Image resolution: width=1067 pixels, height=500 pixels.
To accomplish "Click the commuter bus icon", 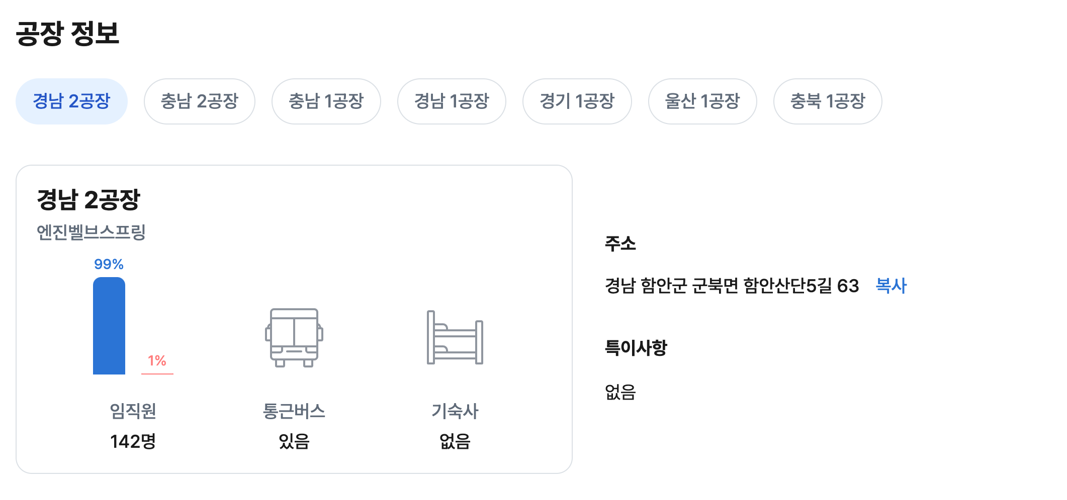I will point(294,337).
